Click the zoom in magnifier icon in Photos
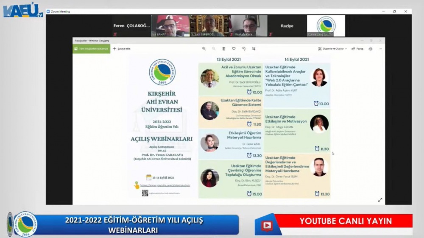This screenshot has width=424, height=238. pyautogui.click(x=204, y=49)
